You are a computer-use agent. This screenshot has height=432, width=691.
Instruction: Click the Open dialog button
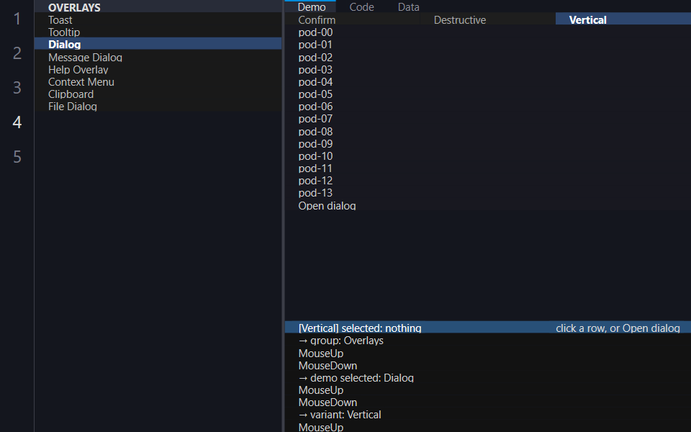[488, 205]
